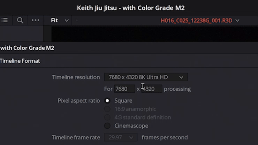
Task: Click the with Color Grade M2 heading
Action: pyautogui.click(x=27, y=48)
